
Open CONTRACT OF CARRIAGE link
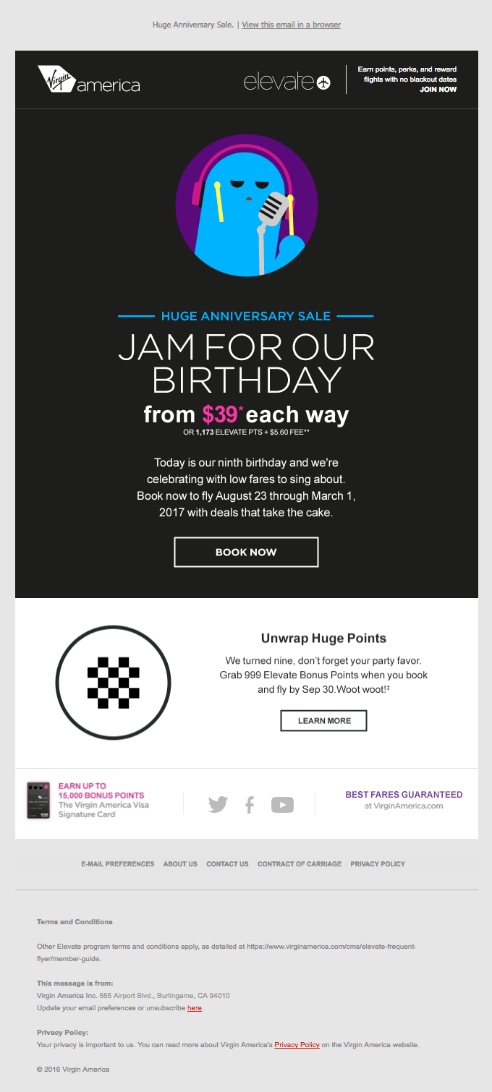300,864
